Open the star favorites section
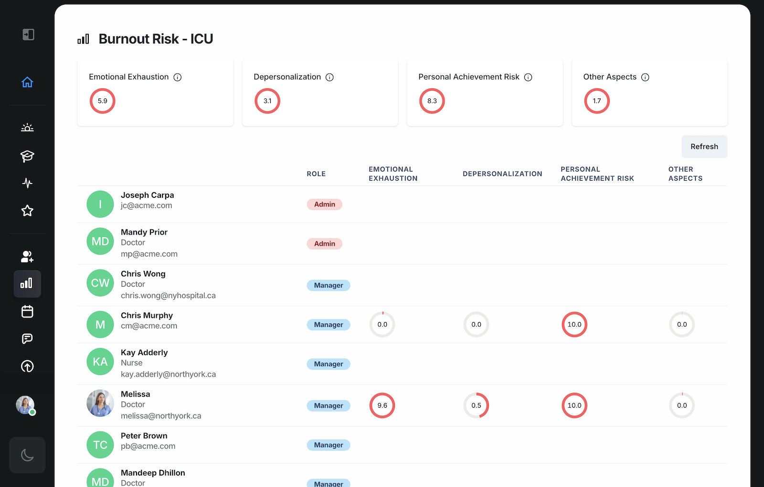 [x=27, y=210]
